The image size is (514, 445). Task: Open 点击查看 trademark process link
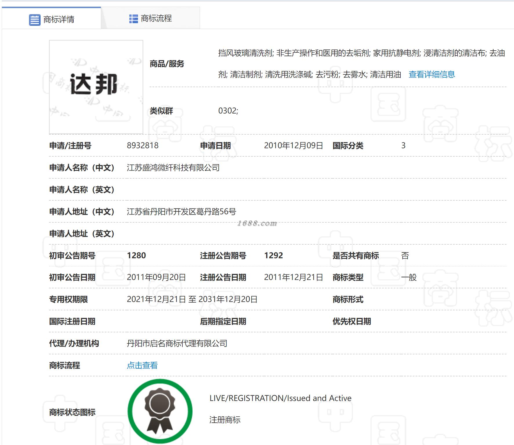click(x=142, y=365)
